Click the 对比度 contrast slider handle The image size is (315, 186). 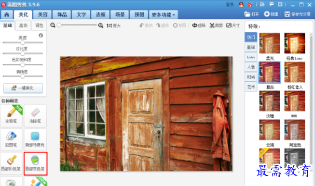click(x=23, y=53)
